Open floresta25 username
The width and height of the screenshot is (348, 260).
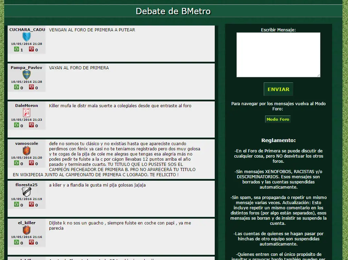coord(26,185)
